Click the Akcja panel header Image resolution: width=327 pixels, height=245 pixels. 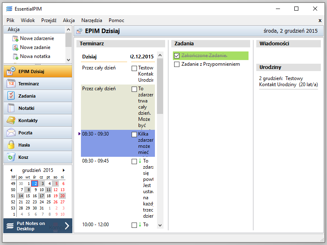pyautogui.click(x=34, y=29)
